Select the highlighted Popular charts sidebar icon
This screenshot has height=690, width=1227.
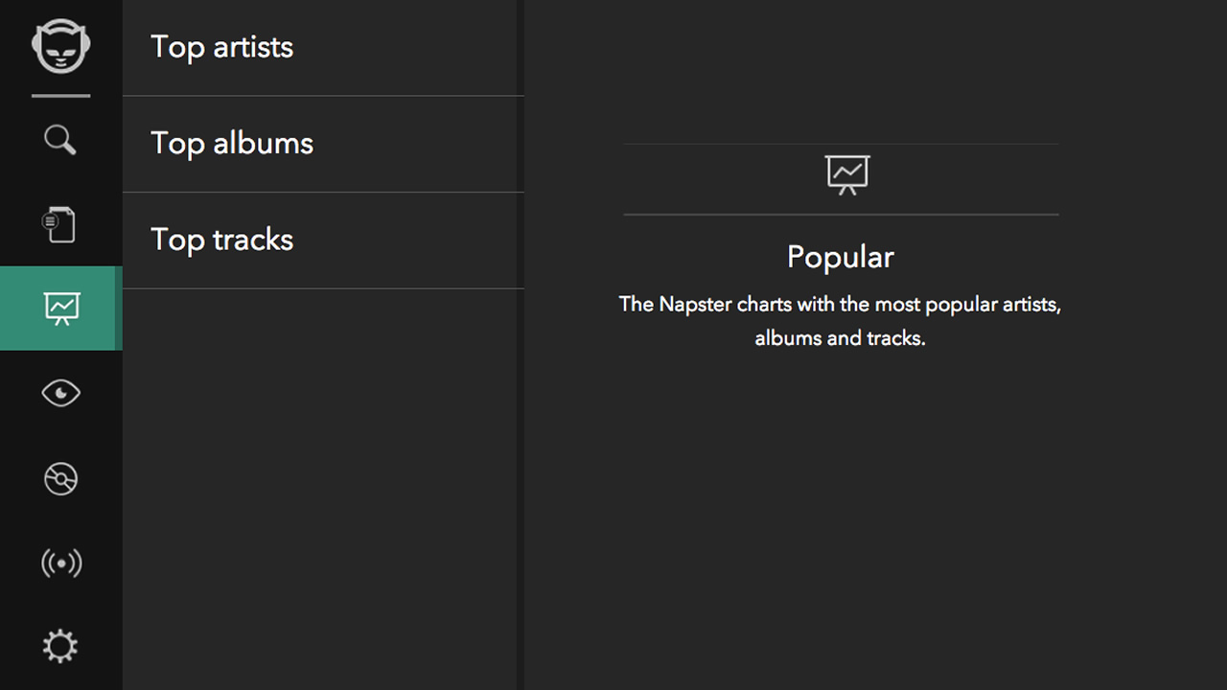(x=61, y=309)
